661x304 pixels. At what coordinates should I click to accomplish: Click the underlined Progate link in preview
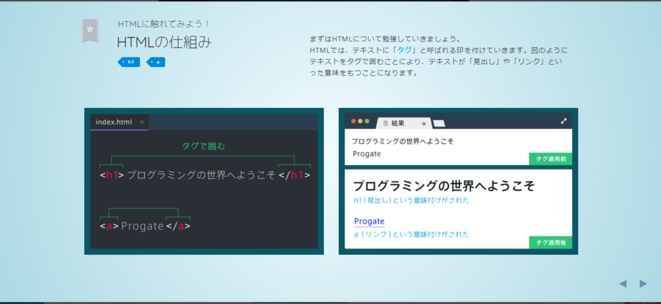pos(369,221)
